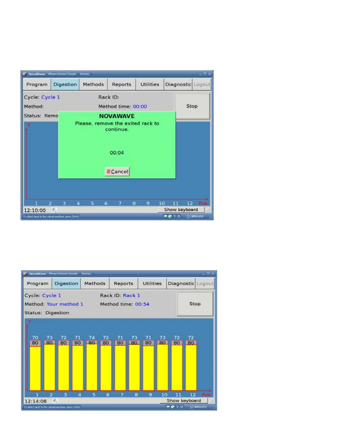The width and height of the screenshot is (340, 440).
Task: Click the yellow temperature bar at position 1
Action: click(x=35, y=368)
